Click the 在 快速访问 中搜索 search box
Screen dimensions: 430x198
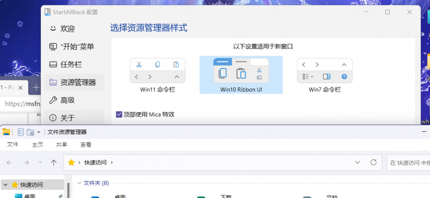pos(408,163)
